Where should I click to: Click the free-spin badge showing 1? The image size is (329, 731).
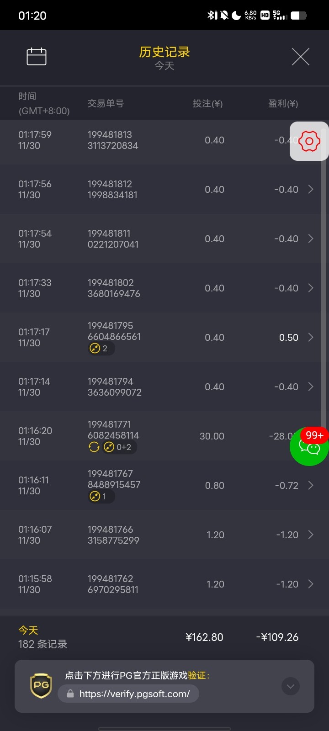(100, 497)
